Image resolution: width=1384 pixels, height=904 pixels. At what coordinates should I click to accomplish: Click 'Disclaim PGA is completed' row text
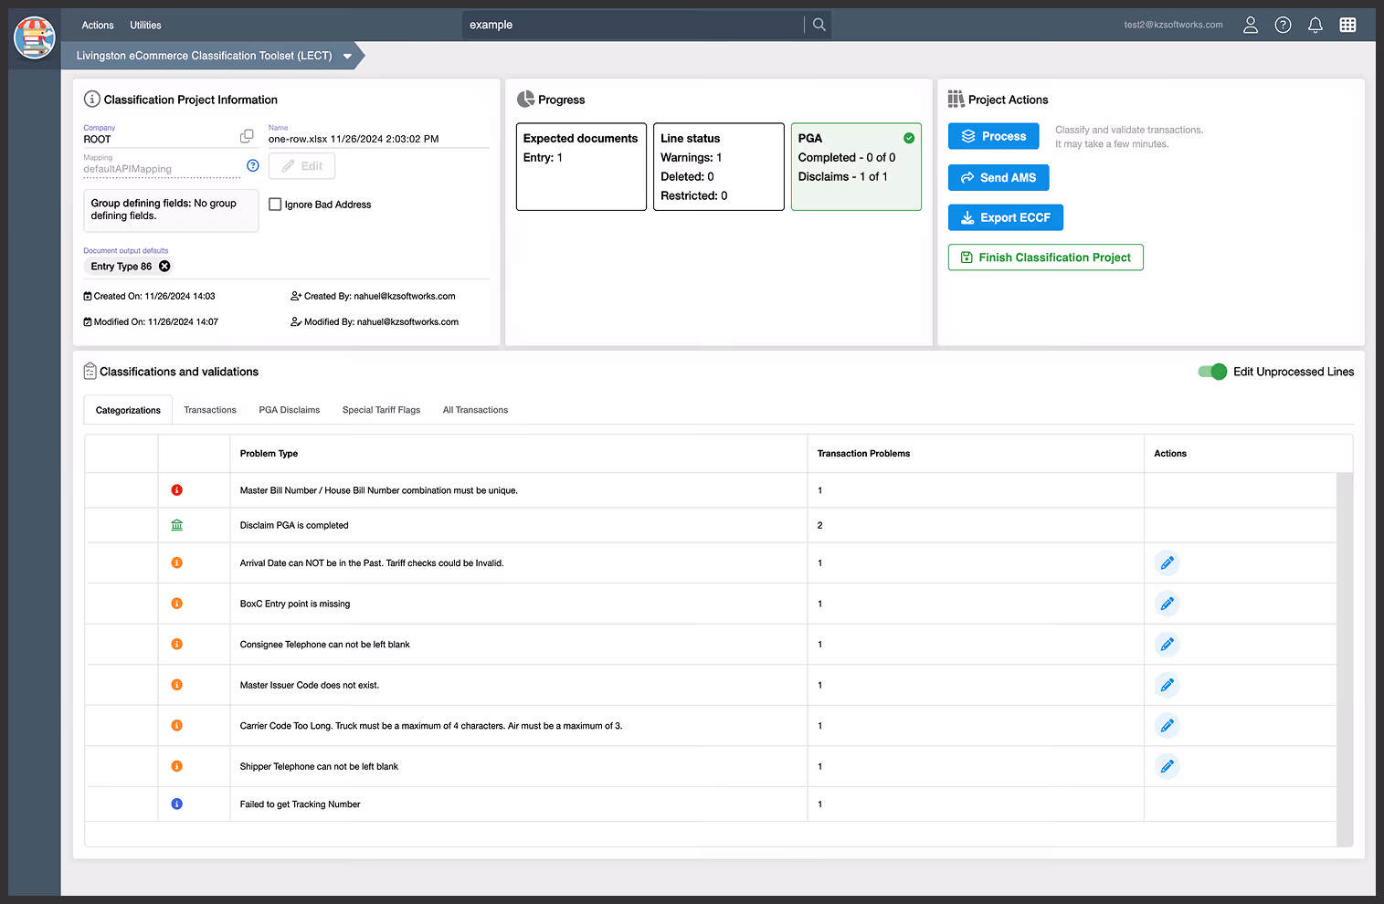point(294,525)
